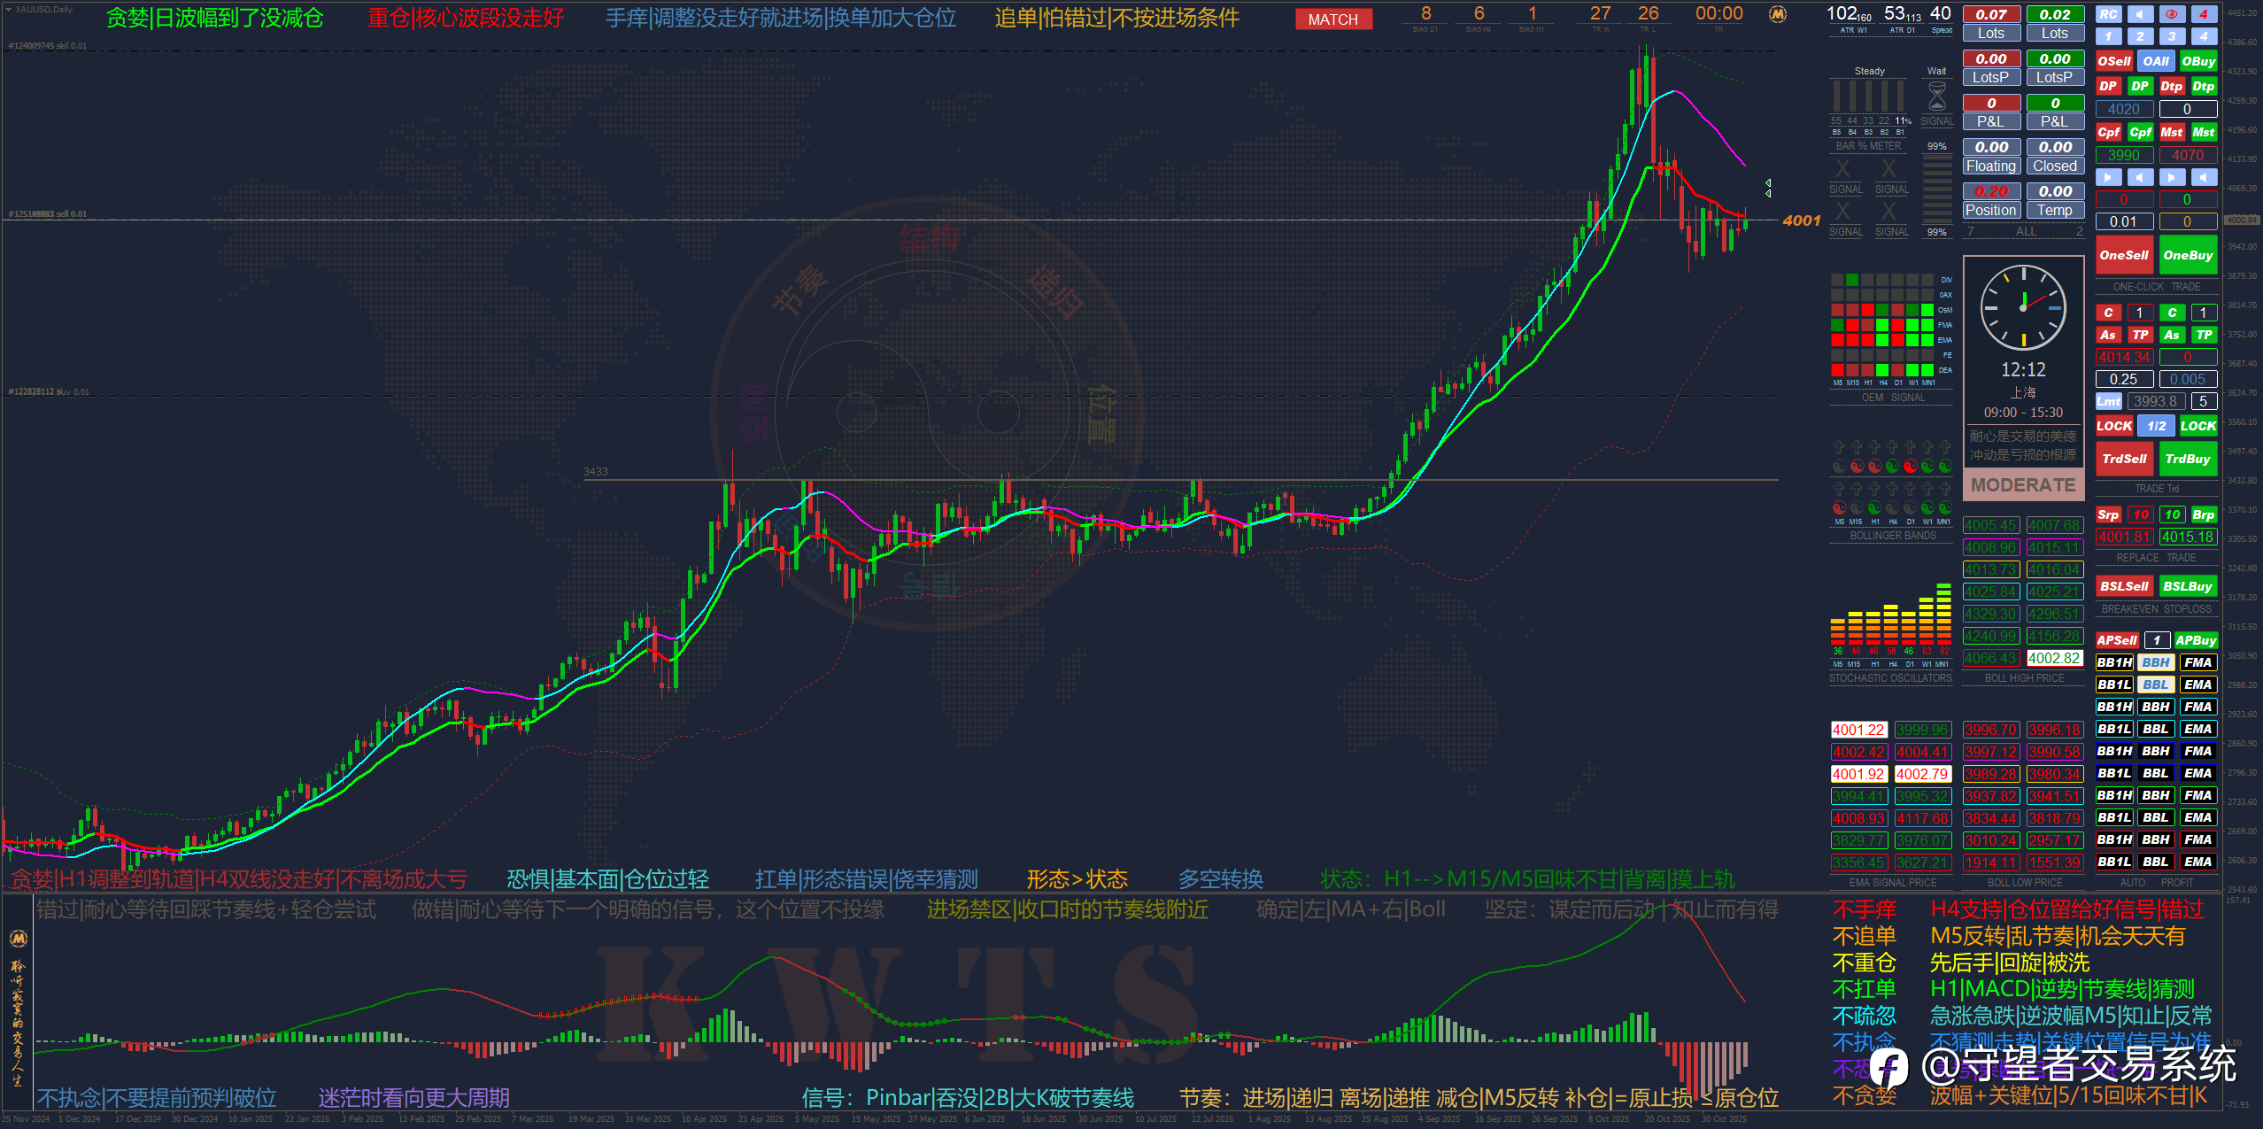Click the analog clock widget
2263x1129 pixels.
2023,307
